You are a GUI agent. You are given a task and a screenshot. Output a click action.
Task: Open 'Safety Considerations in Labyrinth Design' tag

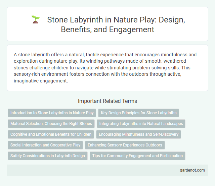(x=48, y=156)
